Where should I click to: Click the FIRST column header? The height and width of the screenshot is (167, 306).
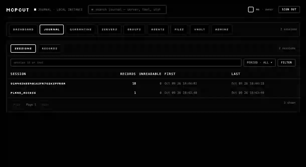click(170, 74)
